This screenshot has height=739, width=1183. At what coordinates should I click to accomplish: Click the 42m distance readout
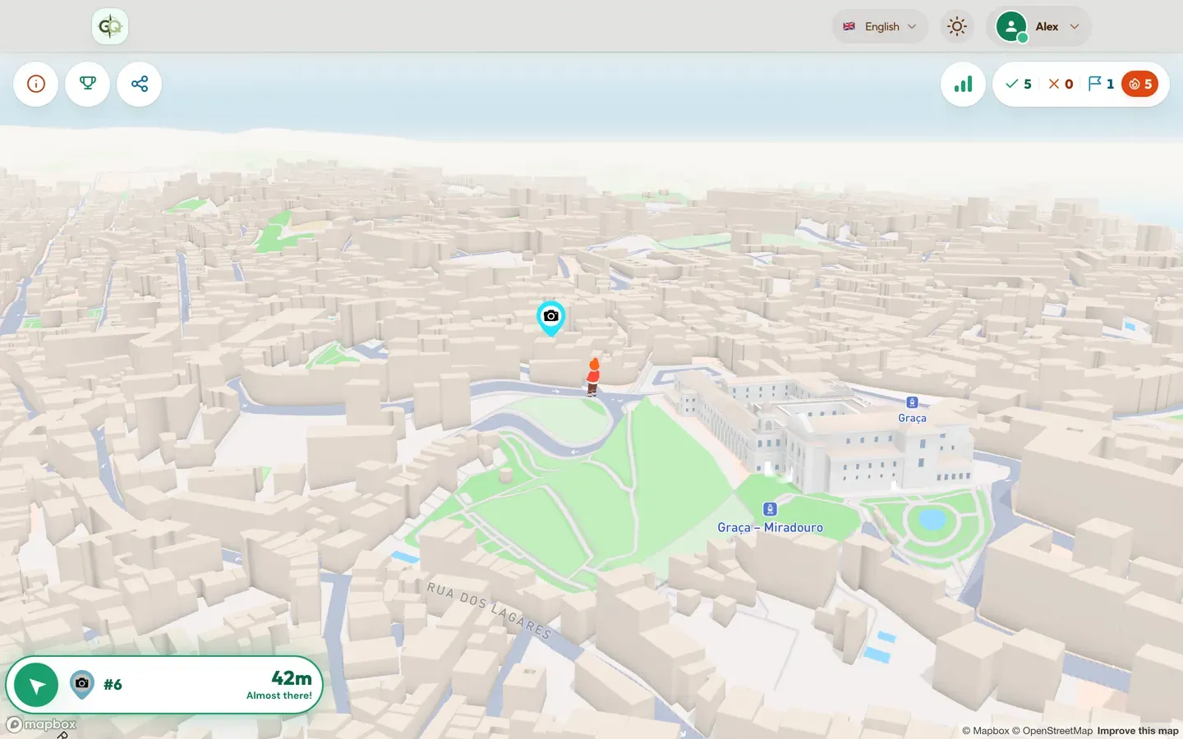point(292,678)
